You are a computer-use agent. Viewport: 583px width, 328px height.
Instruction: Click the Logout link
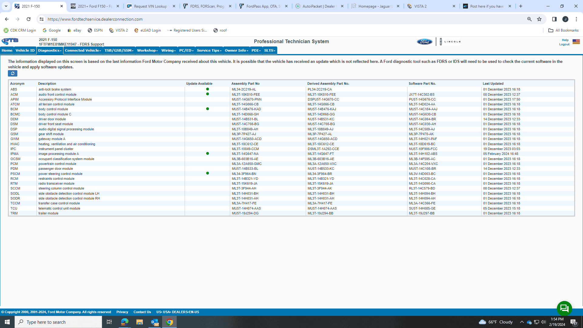point(564,44)
